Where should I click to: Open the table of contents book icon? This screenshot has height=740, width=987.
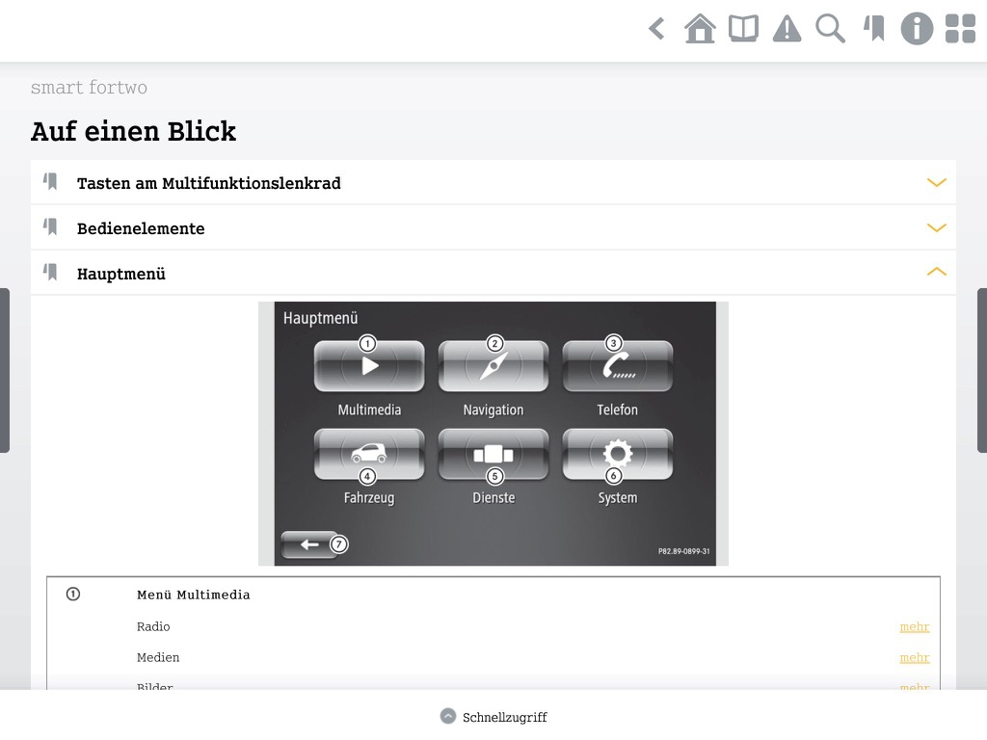(x=743, y=28)
